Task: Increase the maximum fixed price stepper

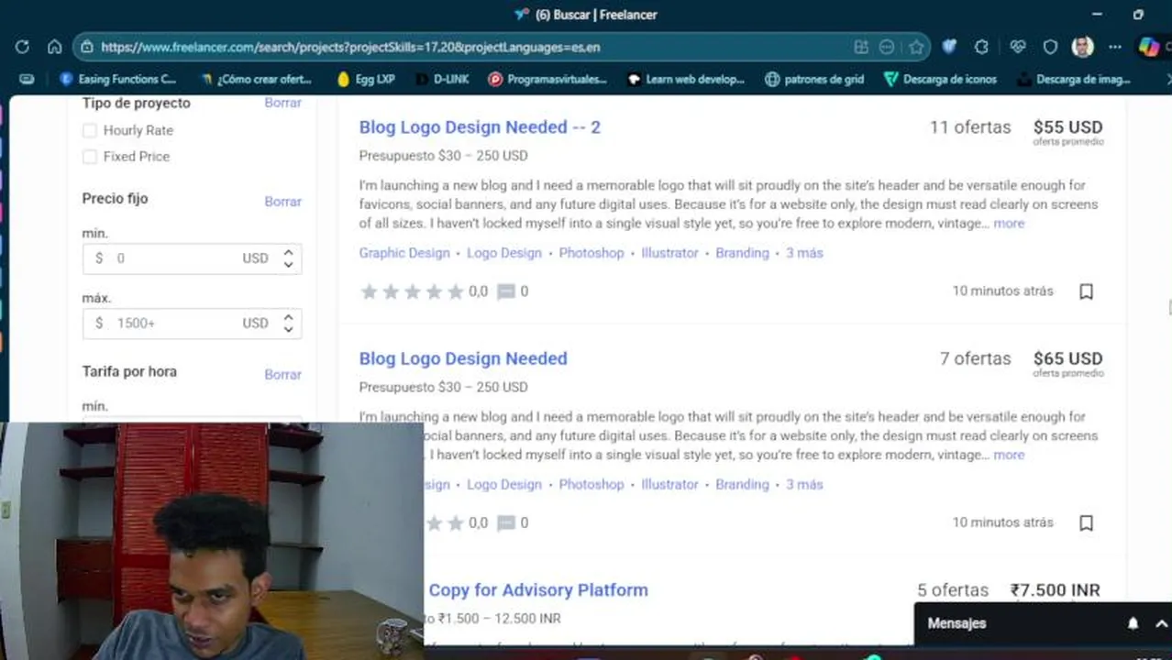Action: click(288, 317)
